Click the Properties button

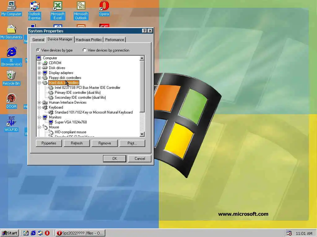49,143
